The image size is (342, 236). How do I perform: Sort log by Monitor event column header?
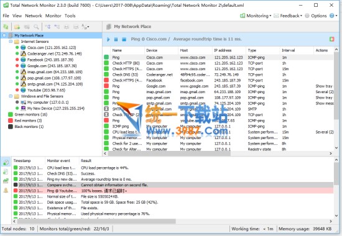click(62, 161)
